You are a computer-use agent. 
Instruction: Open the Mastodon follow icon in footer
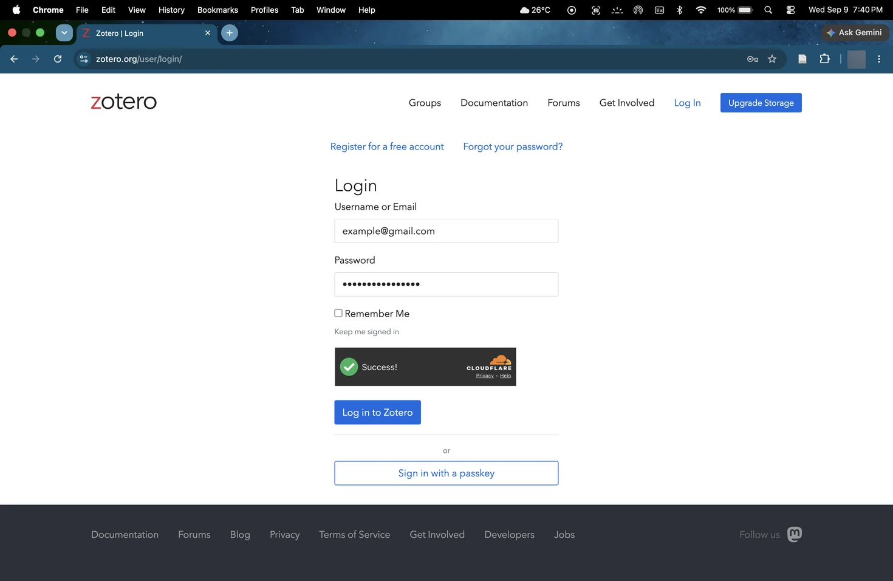tap(795, 534)
